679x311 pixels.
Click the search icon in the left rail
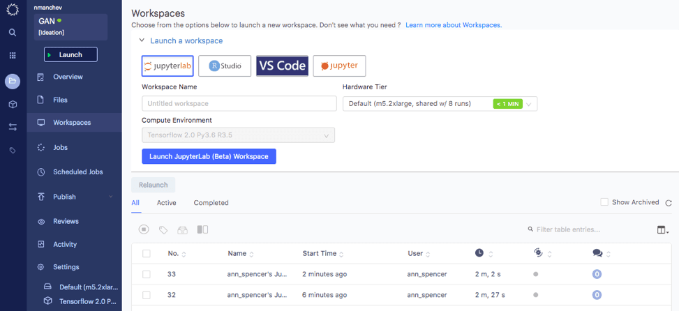[x=13, y=33]
